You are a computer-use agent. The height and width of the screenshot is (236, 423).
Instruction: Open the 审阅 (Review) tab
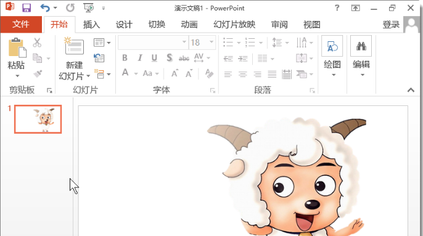pyautogui.click(x=279, y=25)
